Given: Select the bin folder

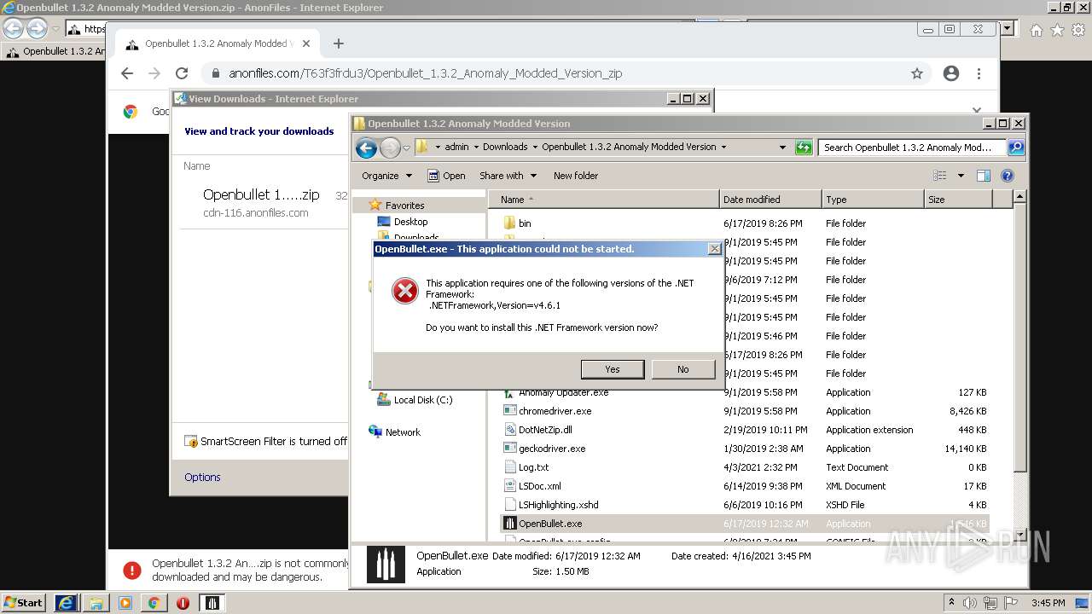Looking at the screenshot, I should [525, 223].
